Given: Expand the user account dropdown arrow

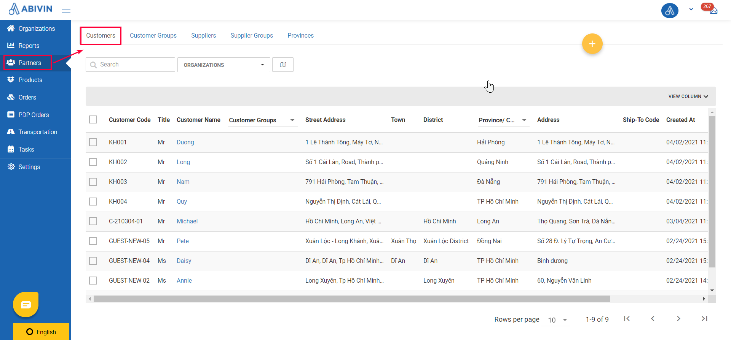Looking at the screenshot, I should point(691,9).
